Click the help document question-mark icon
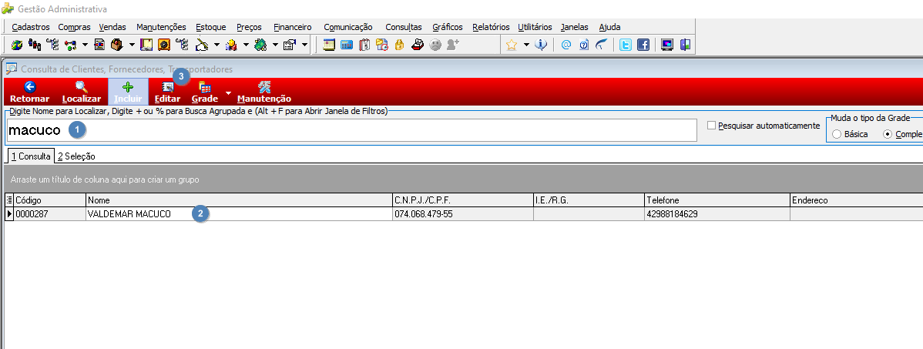 (584, 45)
